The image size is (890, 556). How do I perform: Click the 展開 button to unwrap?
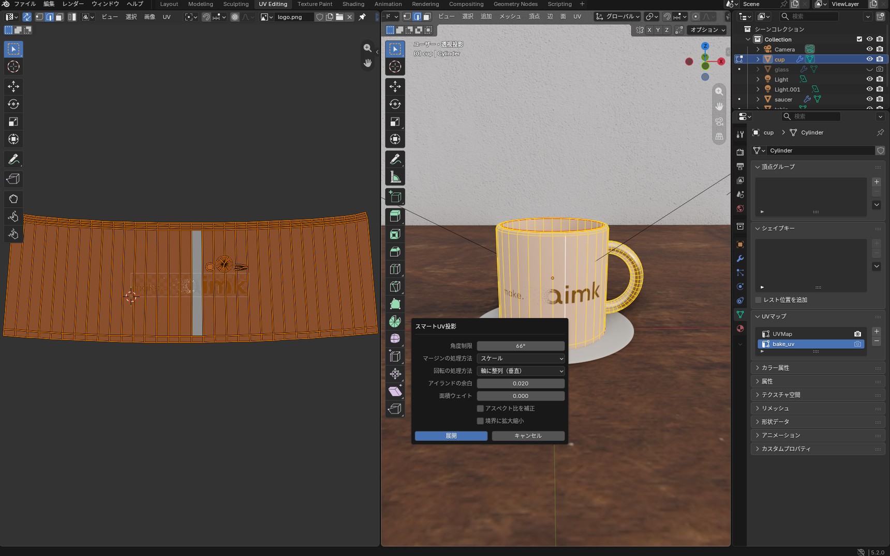[451, 436]
